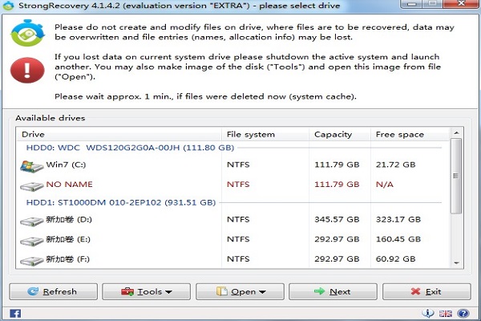Open help via the question mark icon

pos(463,313)
